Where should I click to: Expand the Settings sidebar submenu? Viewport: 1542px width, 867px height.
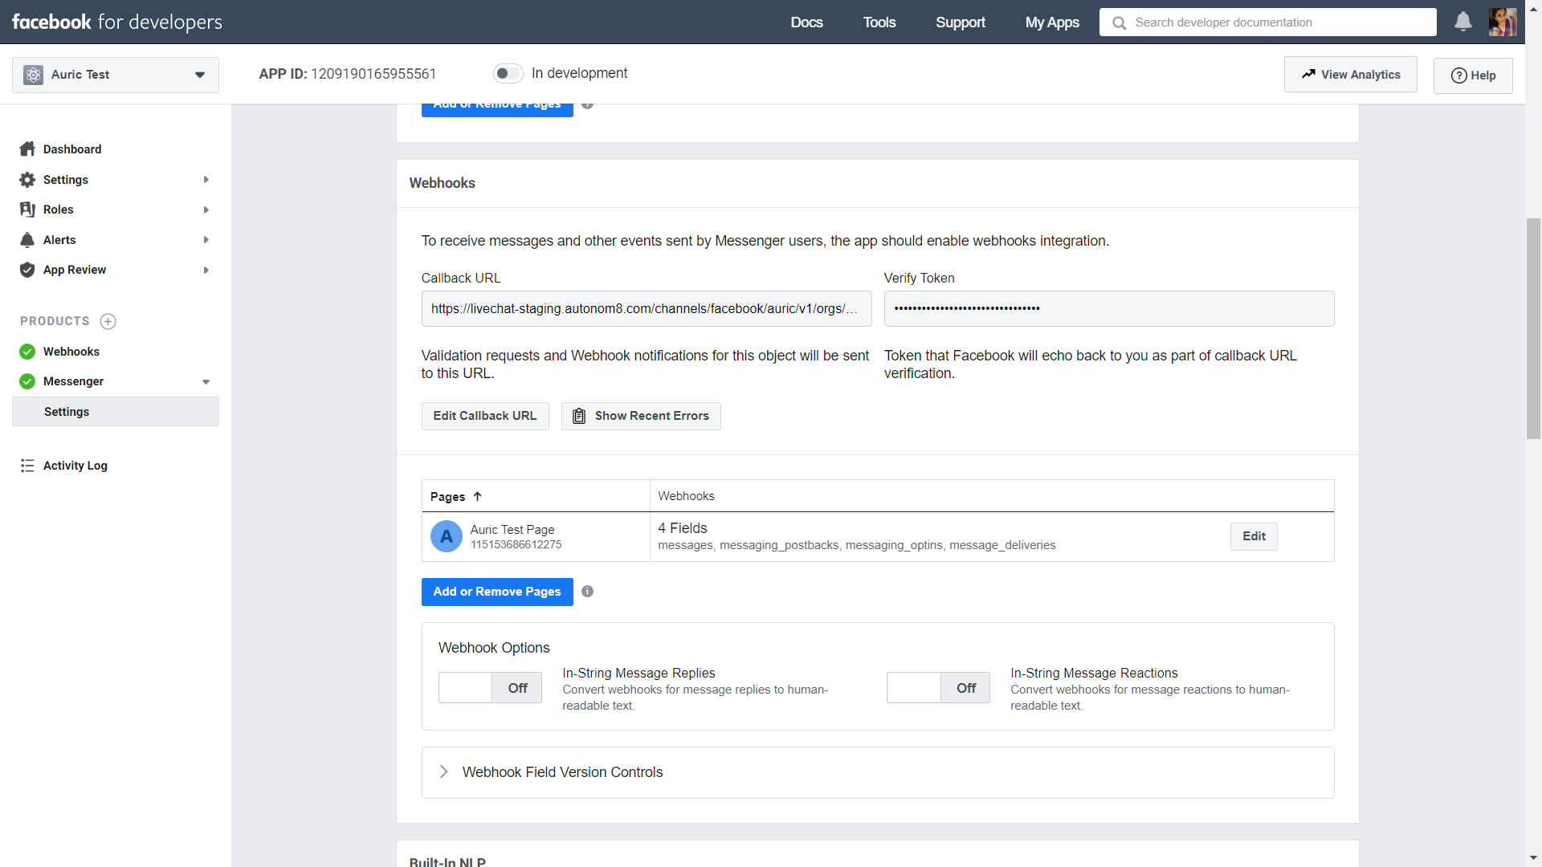tap(206, 180)
